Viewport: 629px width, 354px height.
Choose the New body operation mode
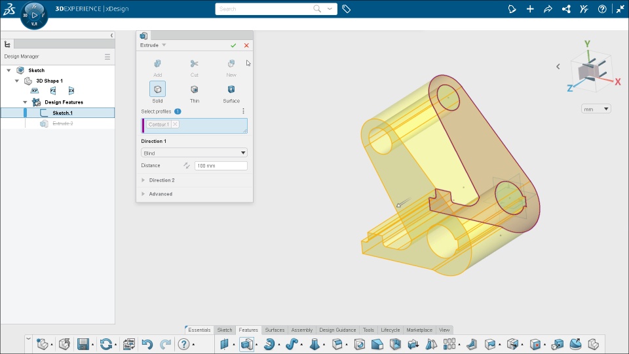[x=231, y=68]
